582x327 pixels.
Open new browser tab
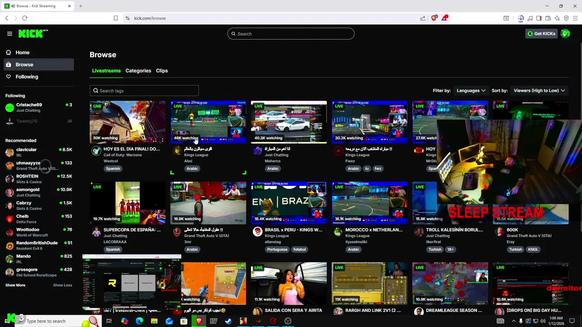(x=80, y=6)
